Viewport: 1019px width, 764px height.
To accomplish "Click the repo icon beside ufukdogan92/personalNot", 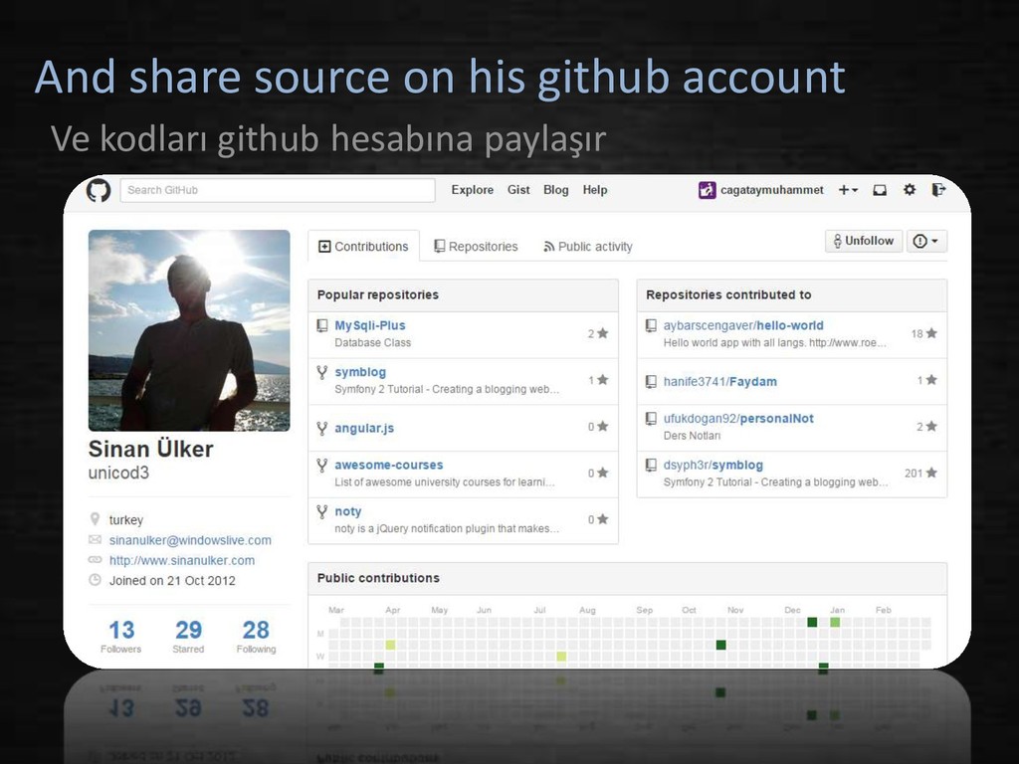I will pos(651,419).
